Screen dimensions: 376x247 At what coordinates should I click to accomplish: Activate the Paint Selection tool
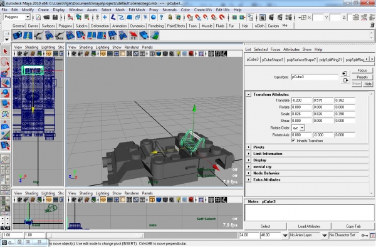5,73
